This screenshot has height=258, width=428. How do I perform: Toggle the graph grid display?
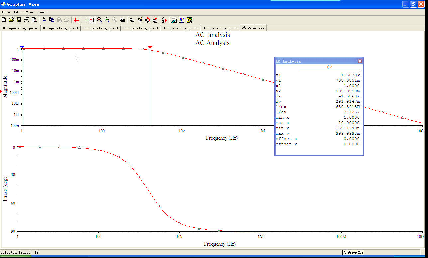pyautogui.click(x=76, y=20)
